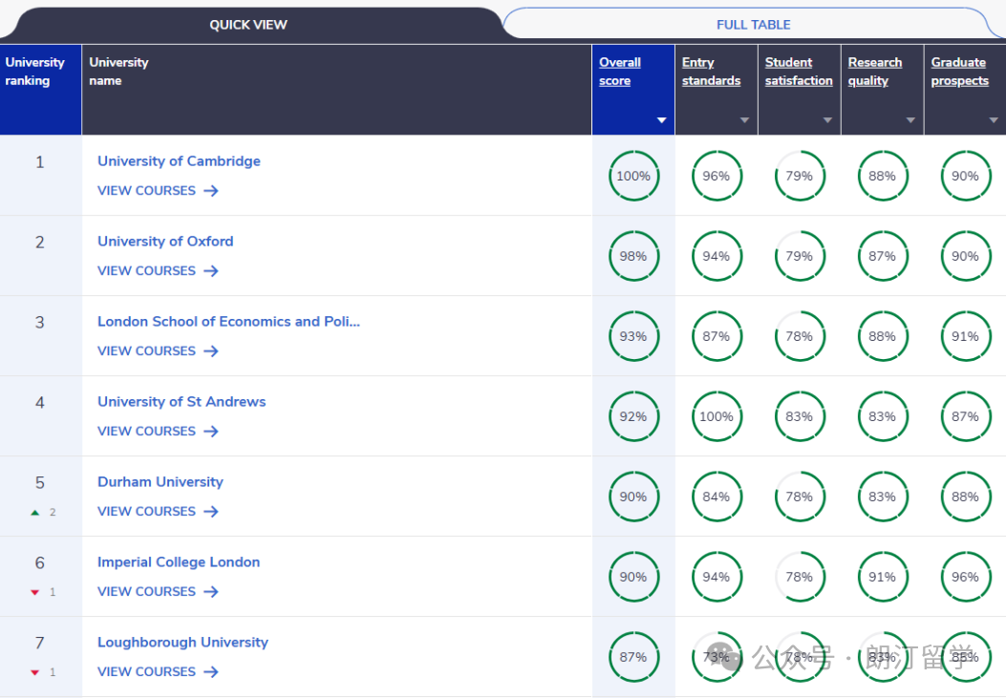Toggle the sort arrow under Research quality
1006x698 pixels.
(x=910, y=120)
